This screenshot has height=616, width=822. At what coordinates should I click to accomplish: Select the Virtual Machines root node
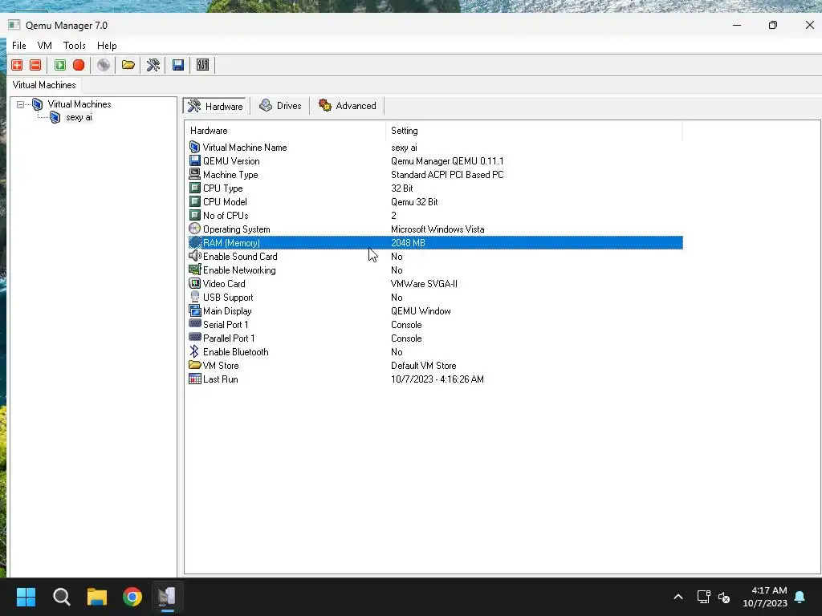79,104
